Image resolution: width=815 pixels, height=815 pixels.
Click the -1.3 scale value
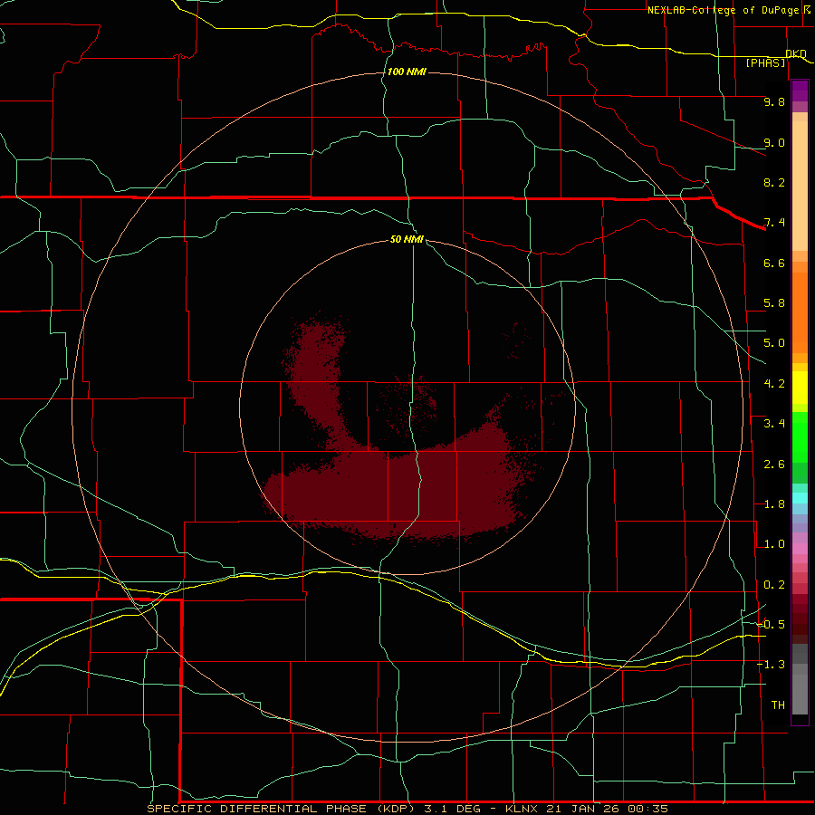pos(771,665)
